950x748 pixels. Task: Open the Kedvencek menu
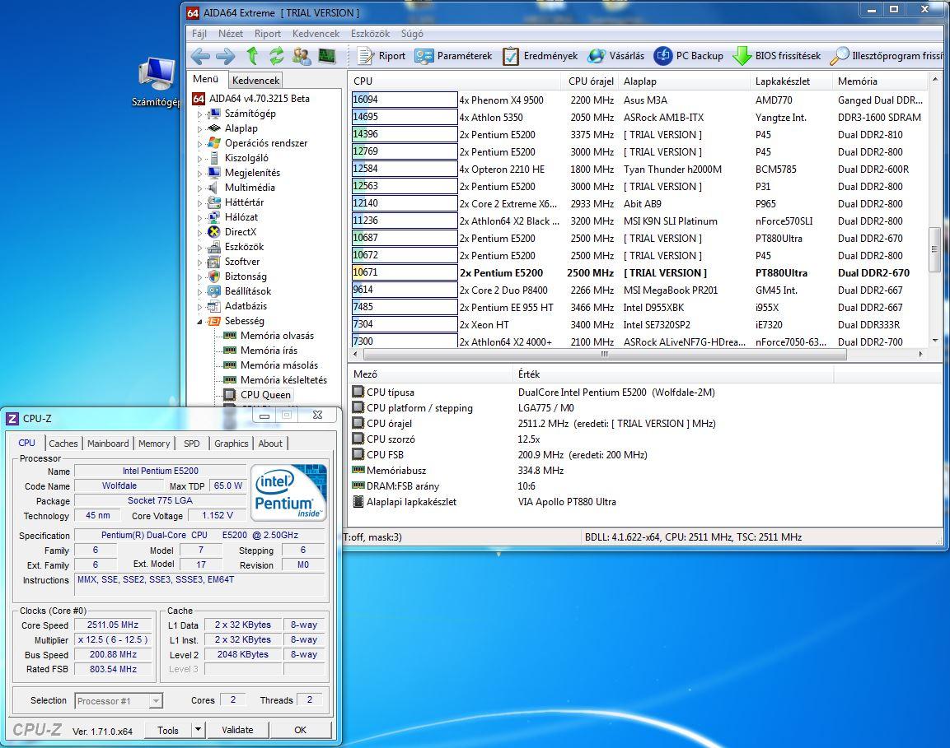click(x=316, y=34)
